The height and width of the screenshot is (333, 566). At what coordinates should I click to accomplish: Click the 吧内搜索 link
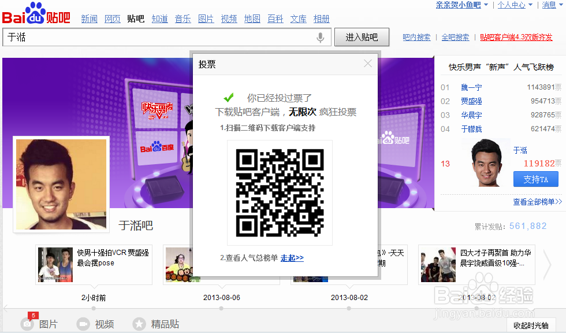pyautogui.click(x=416, y=37)
